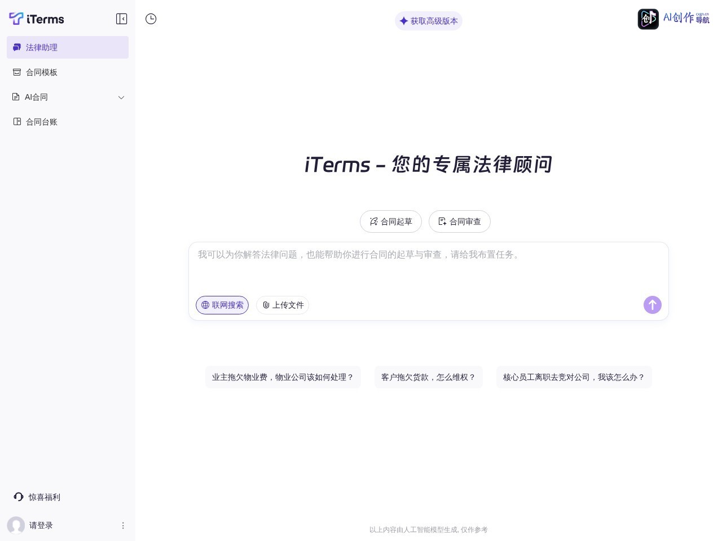Send message with arrow button
This screenshot has width=722, height=541.
point(653,305)
